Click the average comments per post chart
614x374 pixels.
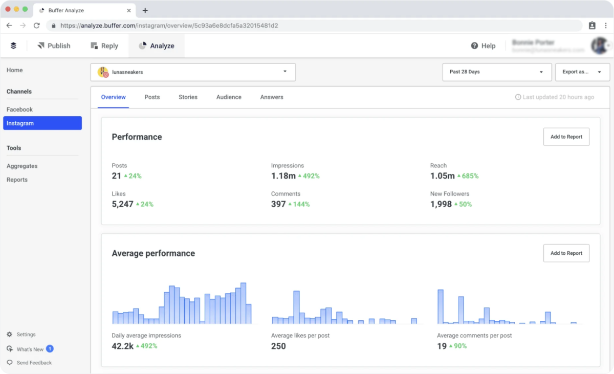pyautogui.click(x=507, y=306)
